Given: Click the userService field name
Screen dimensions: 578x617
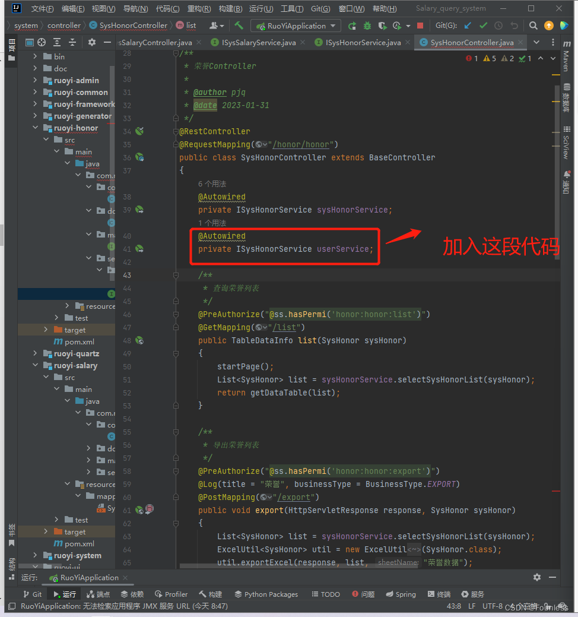Looking at the screenshot, I should coord(343,249).
